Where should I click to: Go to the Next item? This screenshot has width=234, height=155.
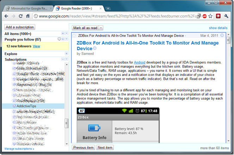(x=105, y=148)
